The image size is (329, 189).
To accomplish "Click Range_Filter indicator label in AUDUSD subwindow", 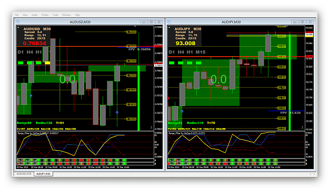I will point(38,133).
